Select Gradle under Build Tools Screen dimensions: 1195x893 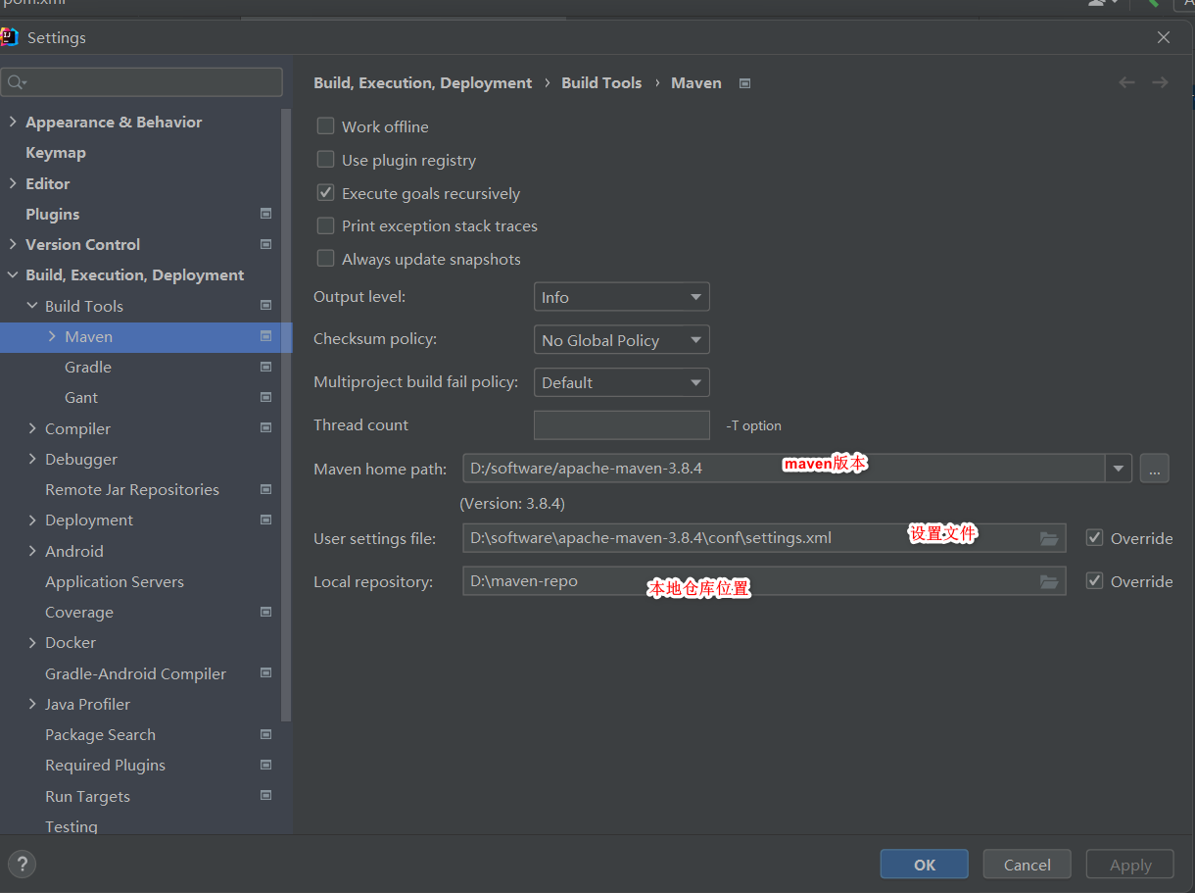click(x=88, y=367)
